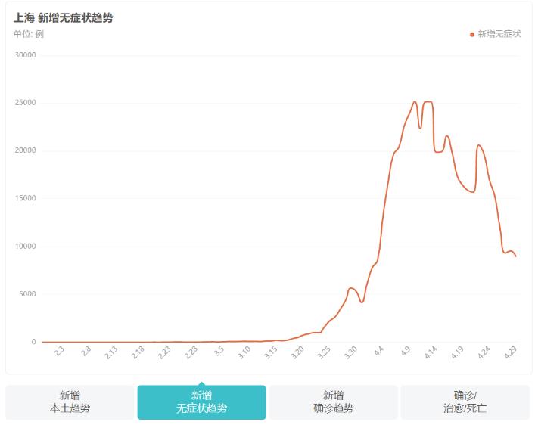Click the 单位: 例 unit label
This screenshot has width=535, height=425.
point(29,34)
